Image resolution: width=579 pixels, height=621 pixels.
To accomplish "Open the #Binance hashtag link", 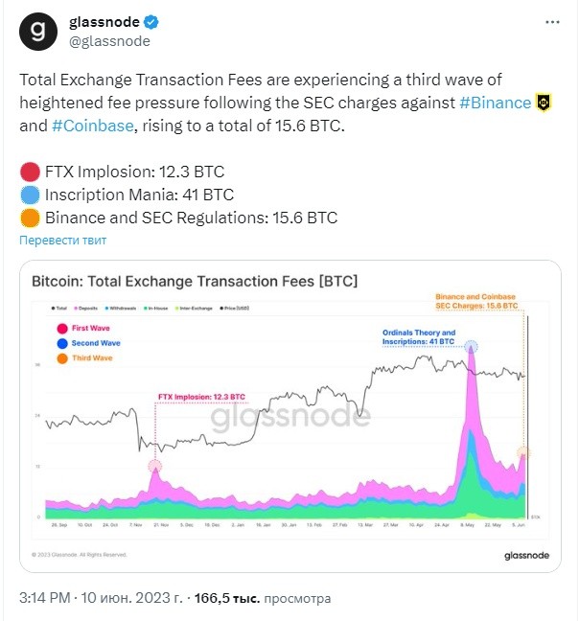I will coord(495,103).
